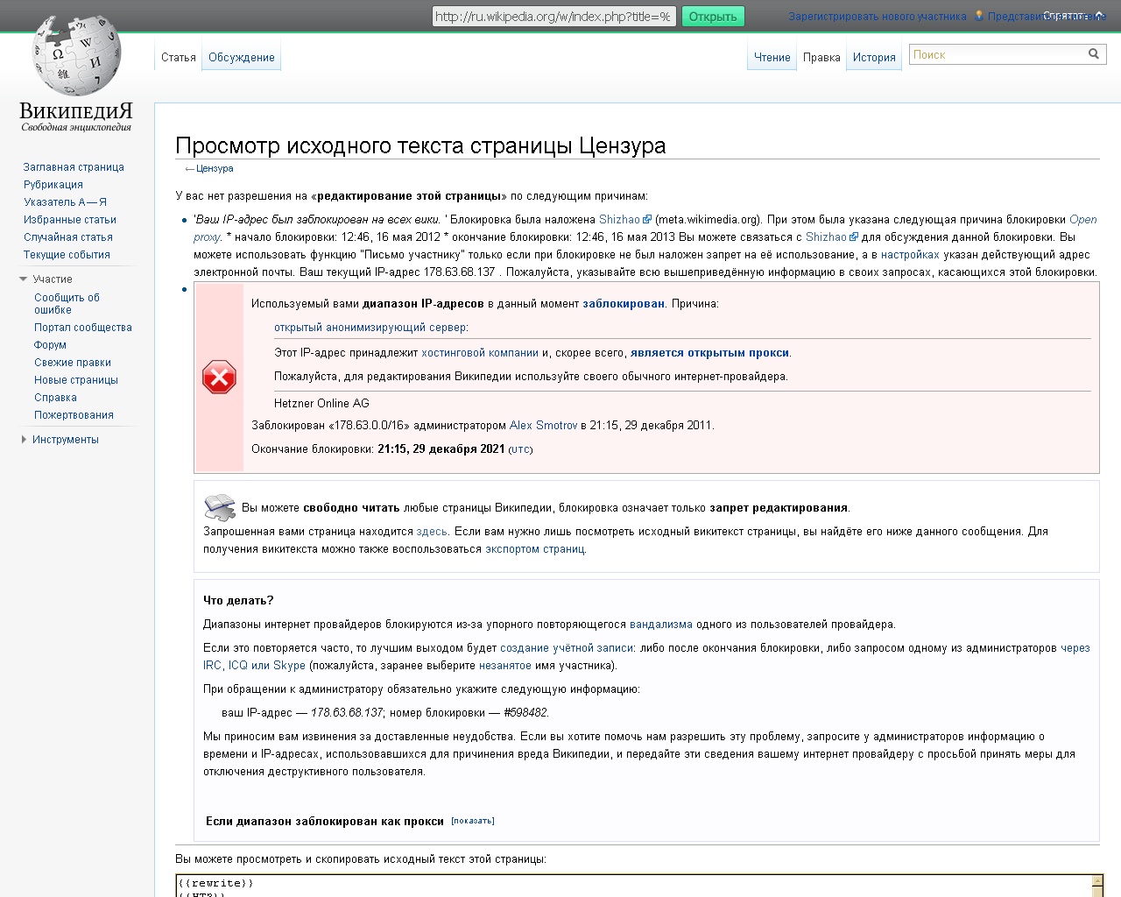Collapse the Участие sidebar section

pyautogui.click(x=24, y=279)
